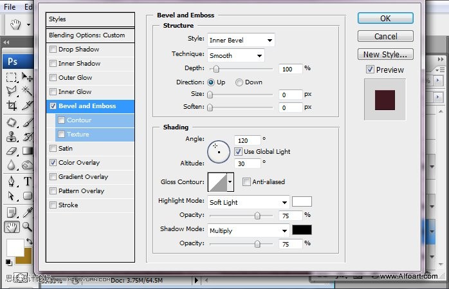Enable the Drop Shadow checkbox
This screenshot has width=449, height=289.
[53, 50]
